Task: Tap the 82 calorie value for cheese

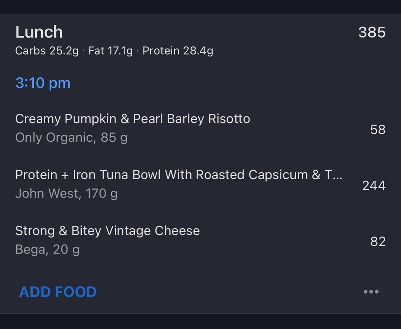Action: pyautogui.click(x=378, y=241)
